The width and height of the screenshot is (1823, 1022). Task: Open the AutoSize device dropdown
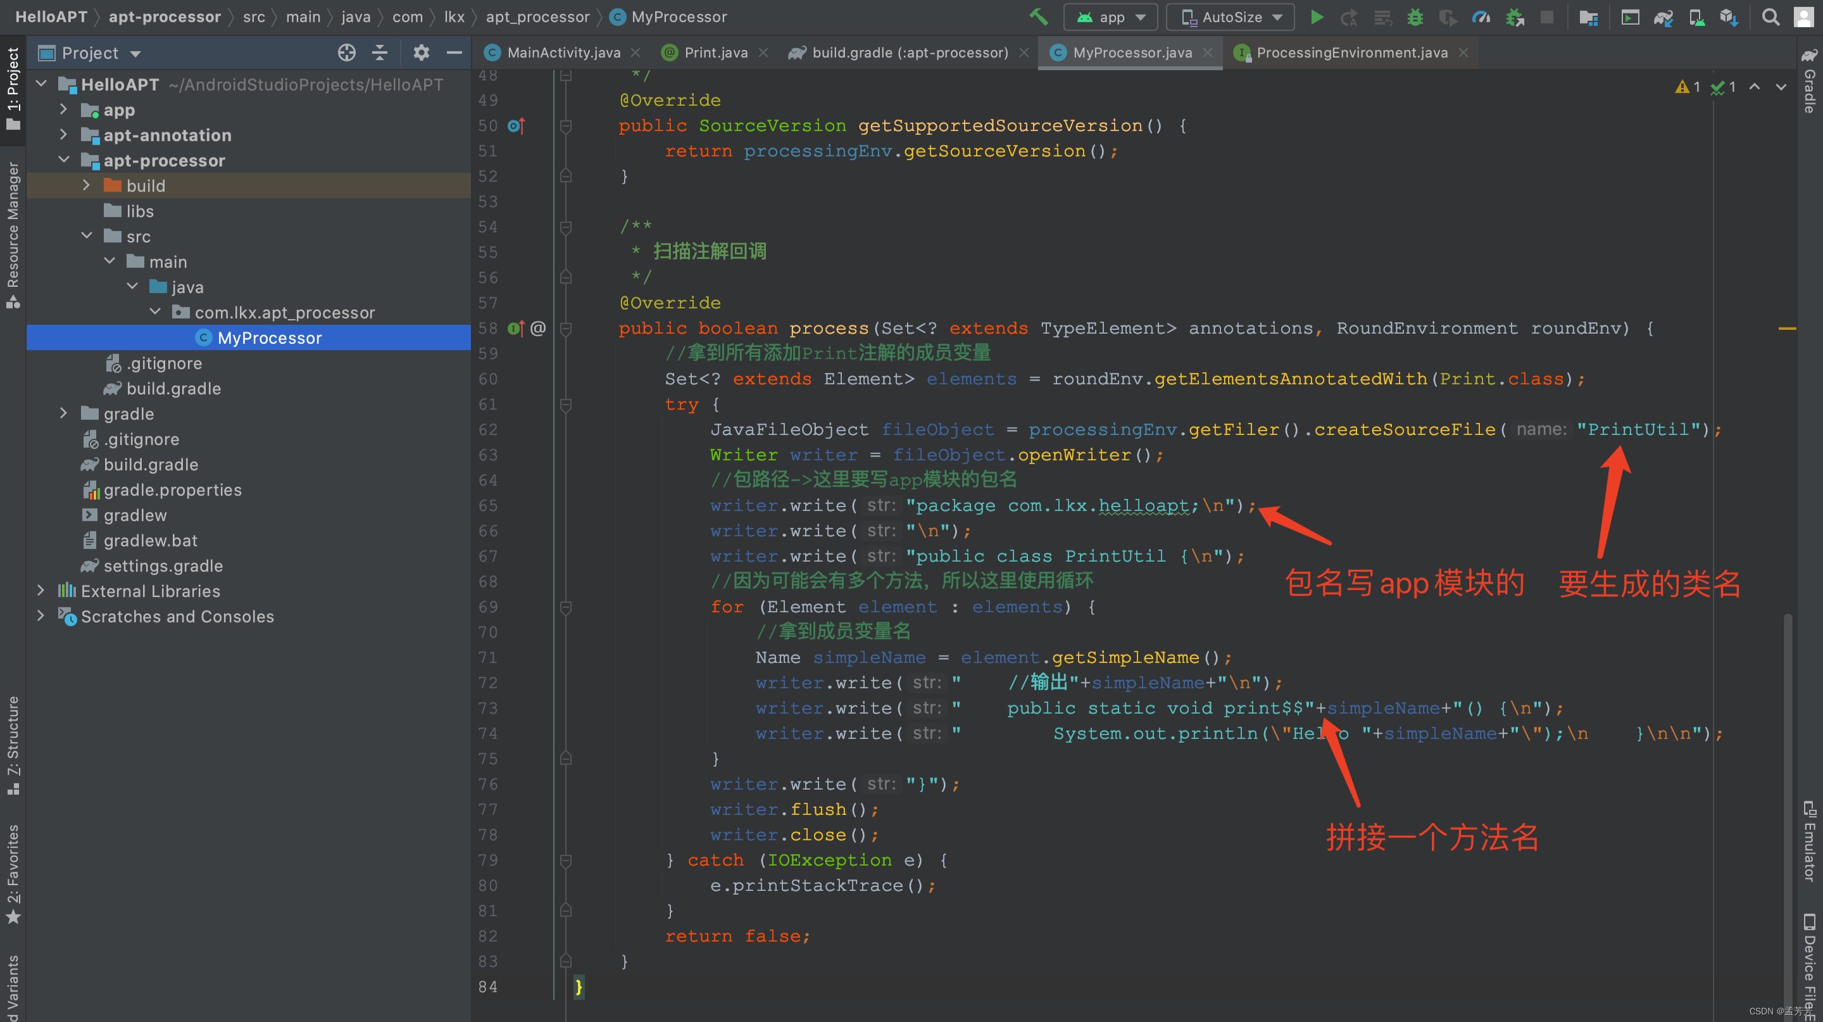point(1230,17)
